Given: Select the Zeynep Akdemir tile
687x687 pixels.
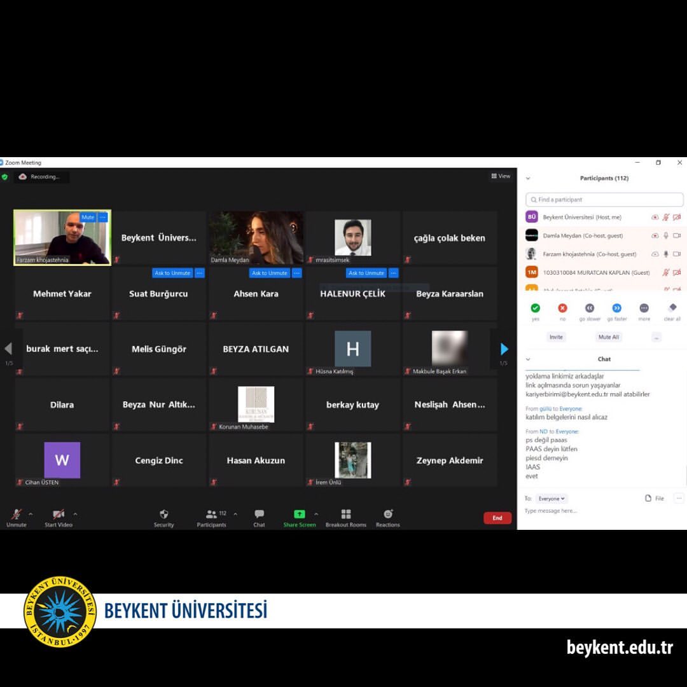Looking at the screenshot, I should tap(450, 460).
